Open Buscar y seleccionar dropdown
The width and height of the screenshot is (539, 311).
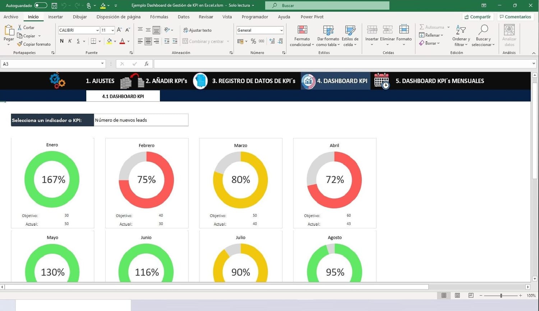[483, 36]
